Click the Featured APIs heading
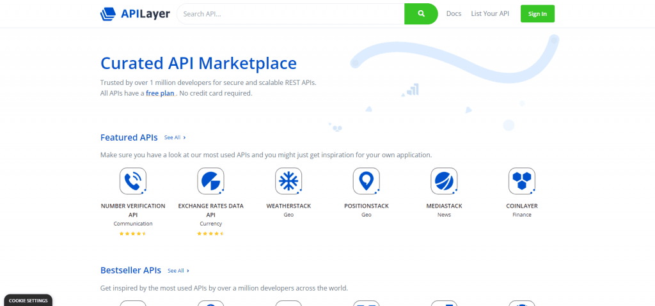This screenshot has height=306, width=655. pyautogui.click(x=129, y=137)
